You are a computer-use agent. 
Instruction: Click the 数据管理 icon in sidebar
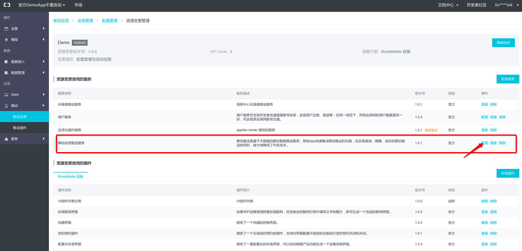[x=6, y=73]
